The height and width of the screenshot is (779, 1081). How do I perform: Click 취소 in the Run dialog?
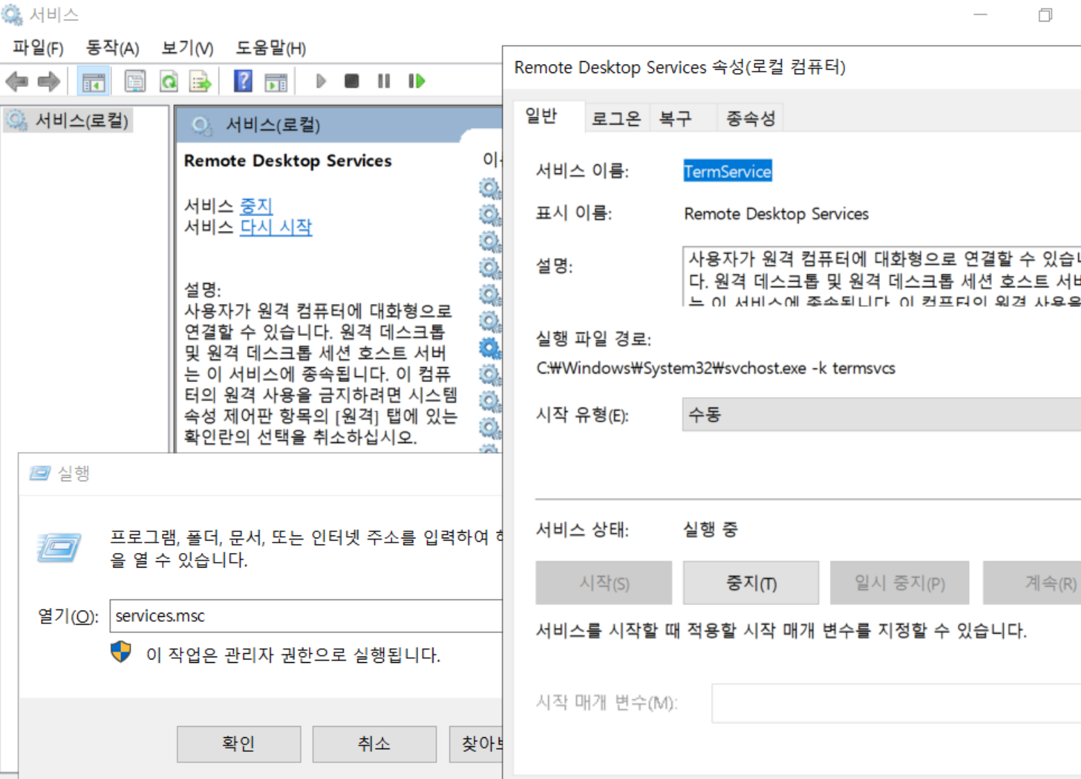[x=374, y=744]
